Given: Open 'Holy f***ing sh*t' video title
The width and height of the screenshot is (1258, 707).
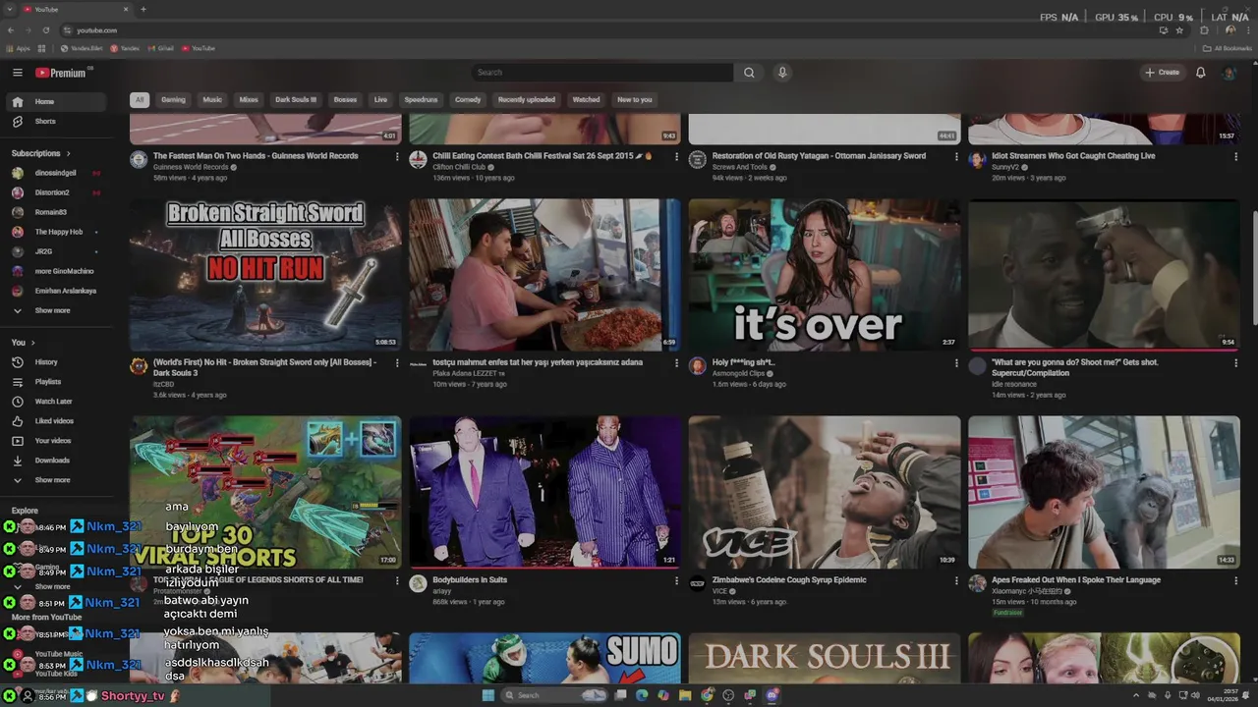Looking at the screenshot, I should [x=744, y=362].
